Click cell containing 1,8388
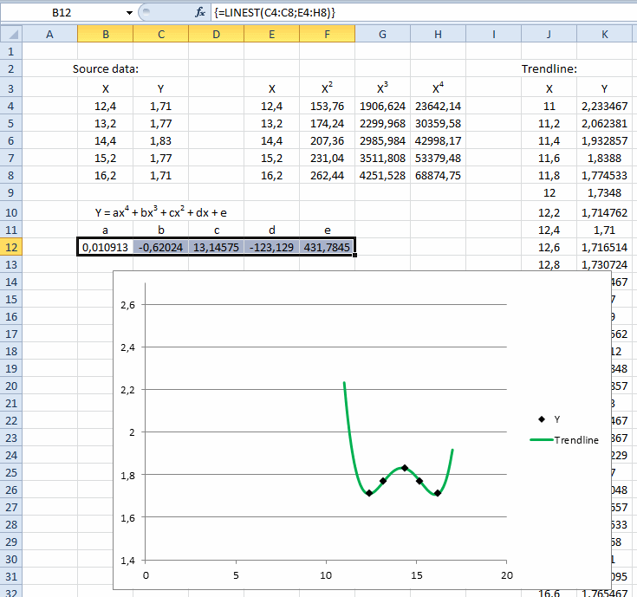The image size is (637, 597). click(605, 159)
